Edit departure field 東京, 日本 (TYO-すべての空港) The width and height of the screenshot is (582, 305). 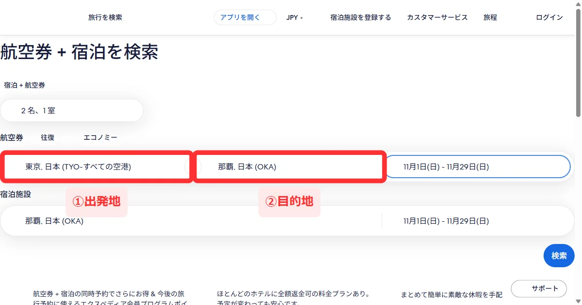click(x=96, y=167)
